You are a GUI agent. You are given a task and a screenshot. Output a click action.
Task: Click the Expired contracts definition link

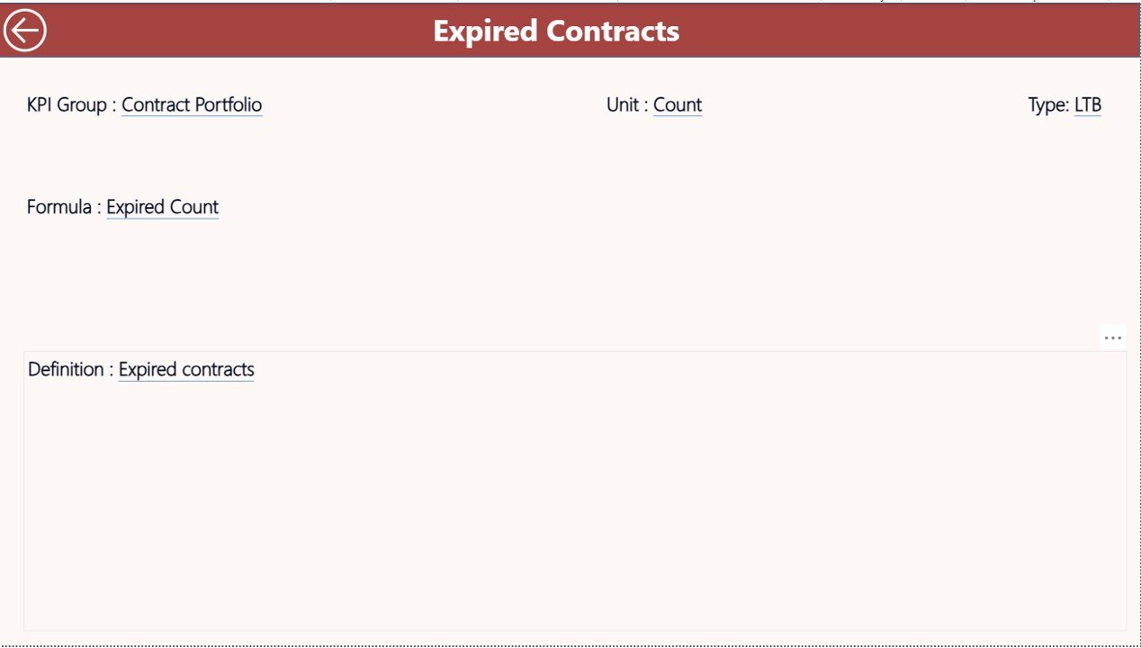[x=186, y=369]
